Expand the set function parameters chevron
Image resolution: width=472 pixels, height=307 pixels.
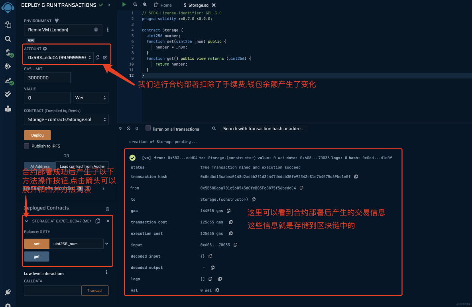click(107, 244)
